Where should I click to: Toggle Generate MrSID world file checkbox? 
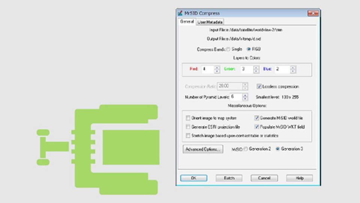[256, 118]
